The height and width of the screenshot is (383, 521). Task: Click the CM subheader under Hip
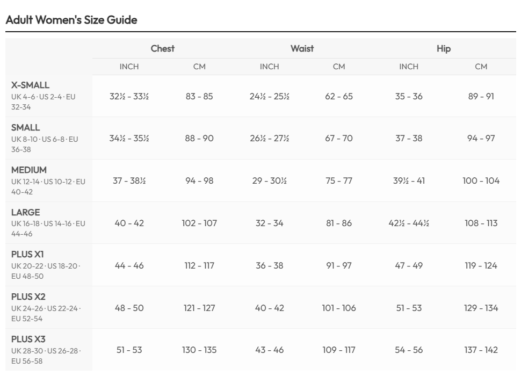pos(481,67)
